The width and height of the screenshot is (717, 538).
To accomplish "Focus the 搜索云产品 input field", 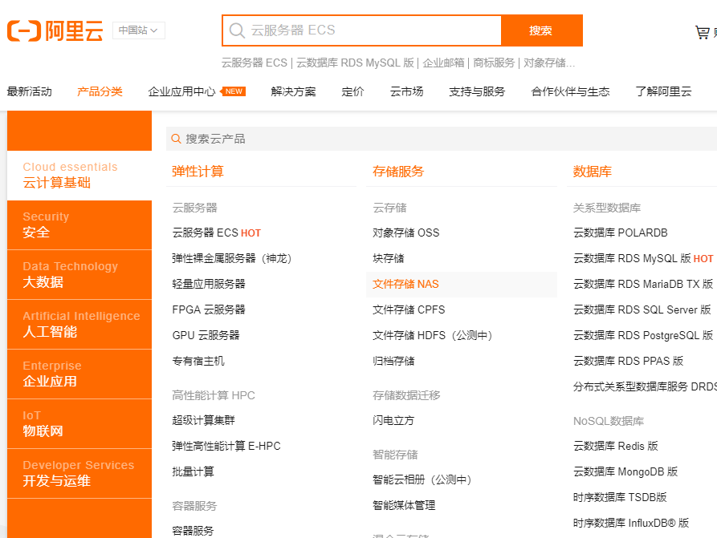I will point(442,139).
